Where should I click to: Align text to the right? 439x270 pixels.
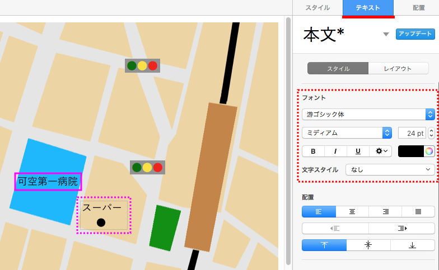(x=385, y=211)
